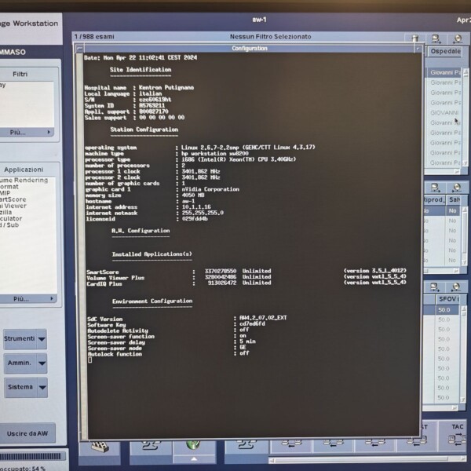Select the highlighted 50.0 SFOV row
Image resolution: width=471 pixels, height=471 pixels.
(x=444, y=311)
